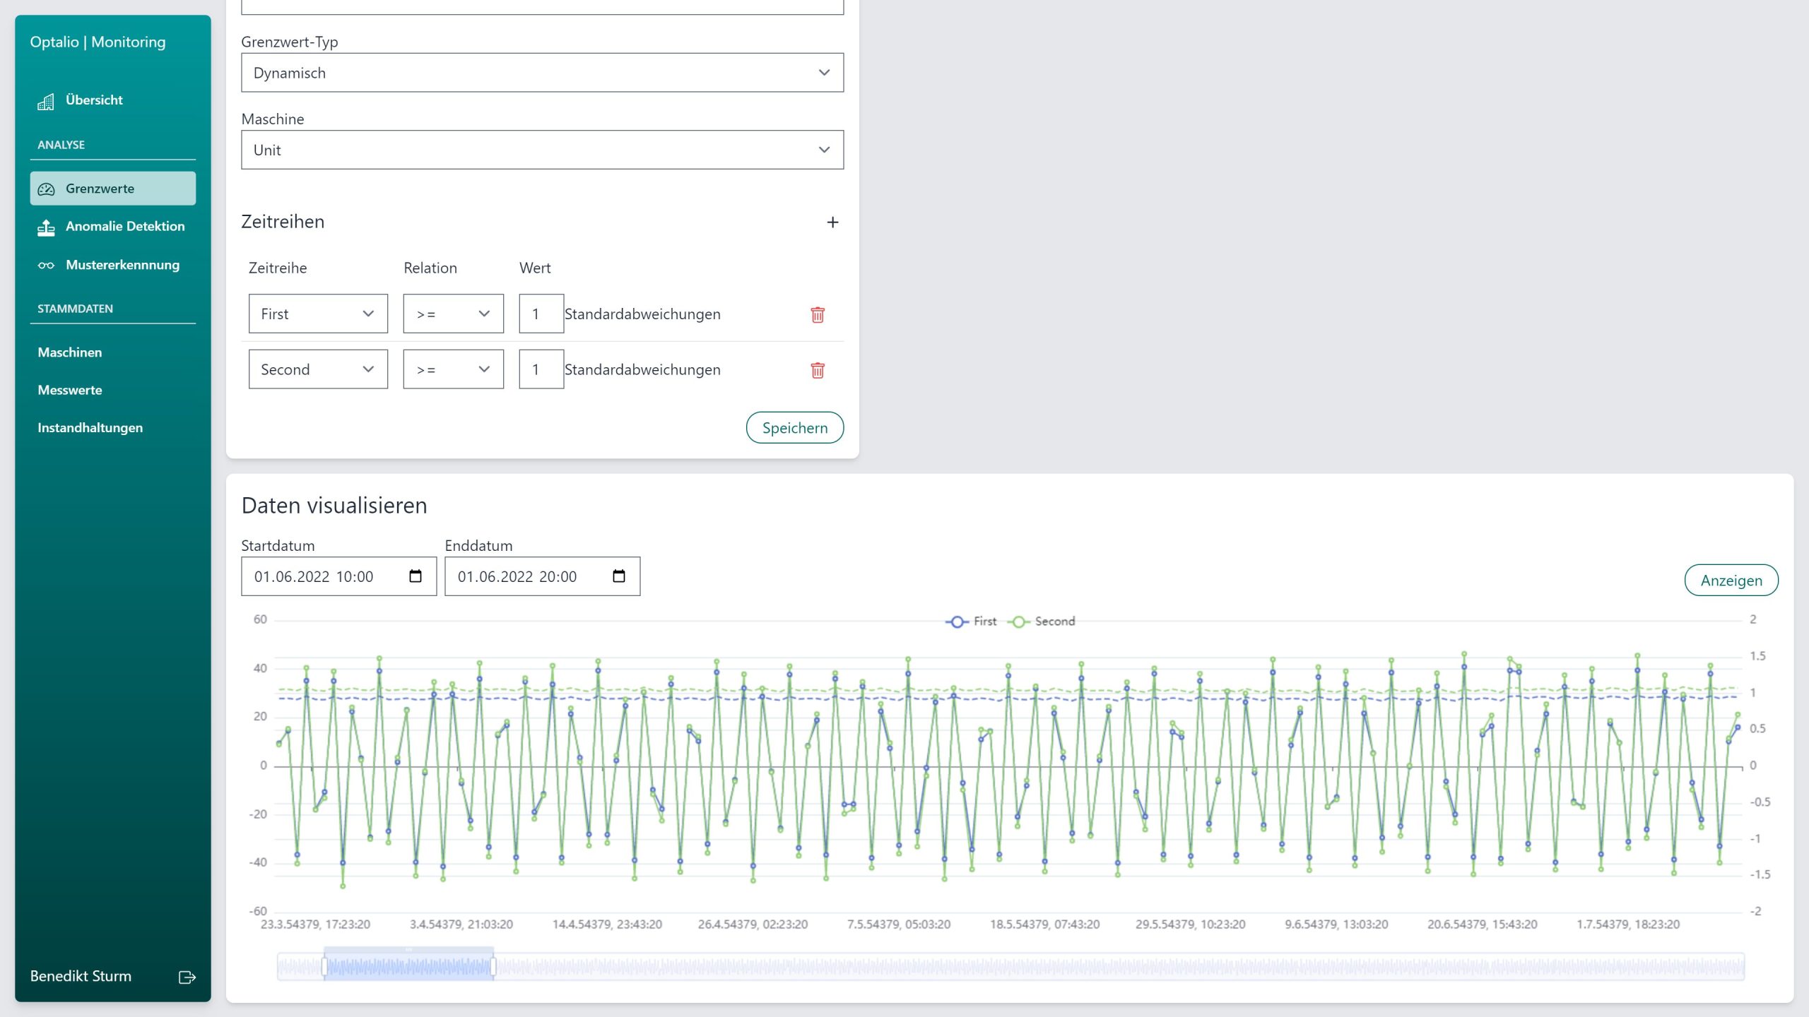Open the Enddatum calendar picker icon
The width and height of the screenshot is (1809, 1017).
[x=619, y=576]
